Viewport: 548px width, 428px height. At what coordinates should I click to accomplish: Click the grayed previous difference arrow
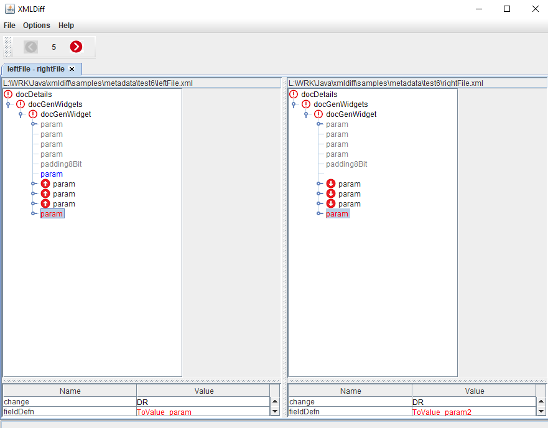[30, 47]
